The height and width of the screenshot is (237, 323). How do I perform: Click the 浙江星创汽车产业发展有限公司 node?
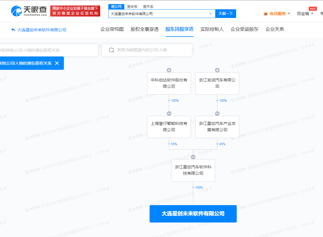217,127
